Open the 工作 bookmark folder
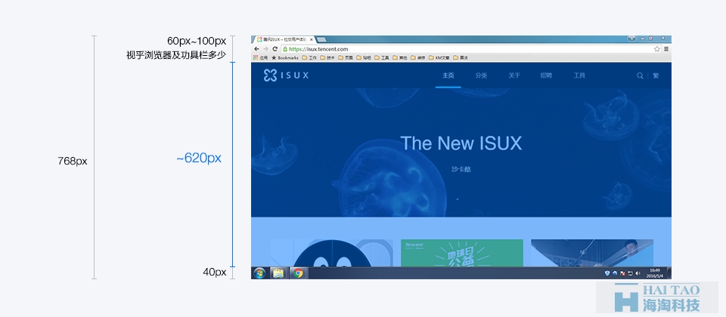Image resolution: width=726 pixels, height=317 pixels. [309, 58]
